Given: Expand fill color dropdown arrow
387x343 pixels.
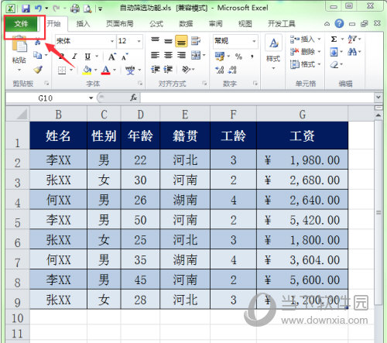Looking at the screenshot, I should [x=95, y=70].
